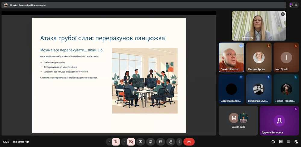The width and height of the screenshot is (301, 147).
Task: Click the share screen (present now) icon
Action: pos(140,142)
